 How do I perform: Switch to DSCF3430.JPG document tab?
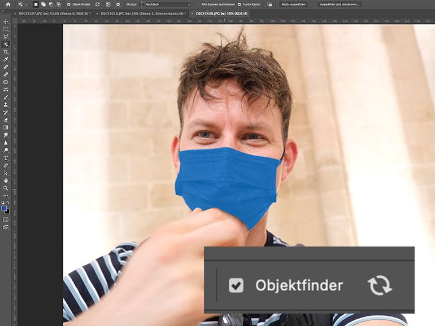[221, 14]
